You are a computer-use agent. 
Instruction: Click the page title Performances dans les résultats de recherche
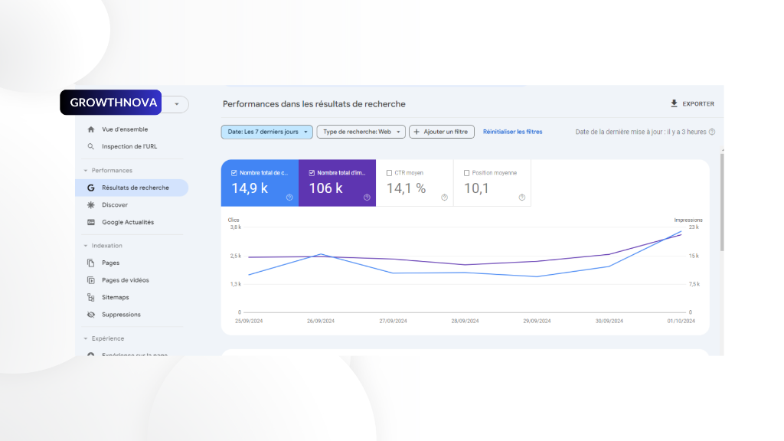click(x=314, y=104)
